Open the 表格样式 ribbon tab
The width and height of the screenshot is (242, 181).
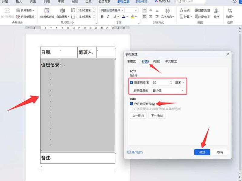coord(141,2)
